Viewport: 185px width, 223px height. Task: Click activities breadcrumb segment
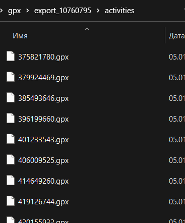[x=119, y=11]
